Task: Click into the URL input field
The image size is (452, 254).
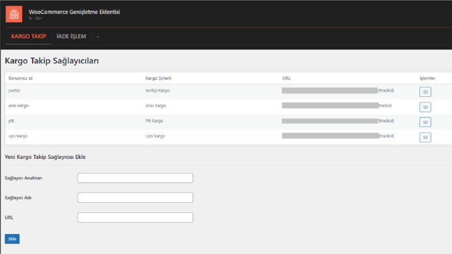Action: coord(135,218)
